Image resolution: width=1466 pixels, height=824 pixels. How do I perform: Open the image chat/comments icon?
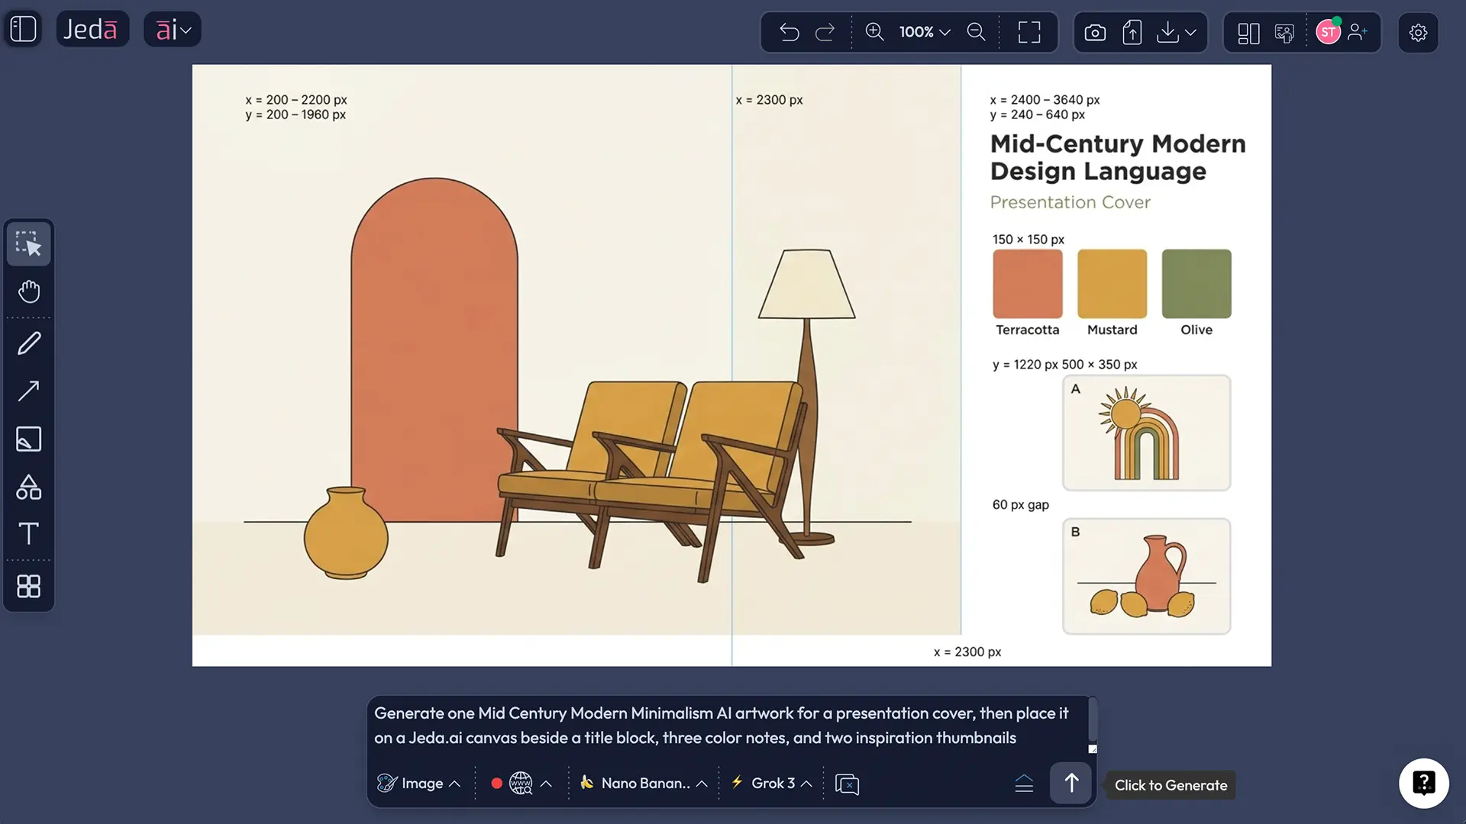coord(1285,33)
